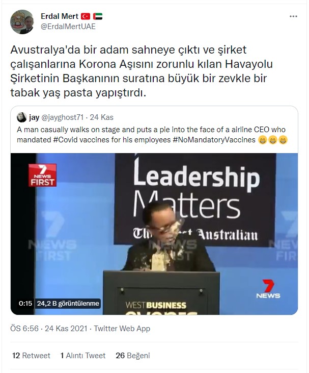Open the three-dot more options menu

[x=293, y=16]
